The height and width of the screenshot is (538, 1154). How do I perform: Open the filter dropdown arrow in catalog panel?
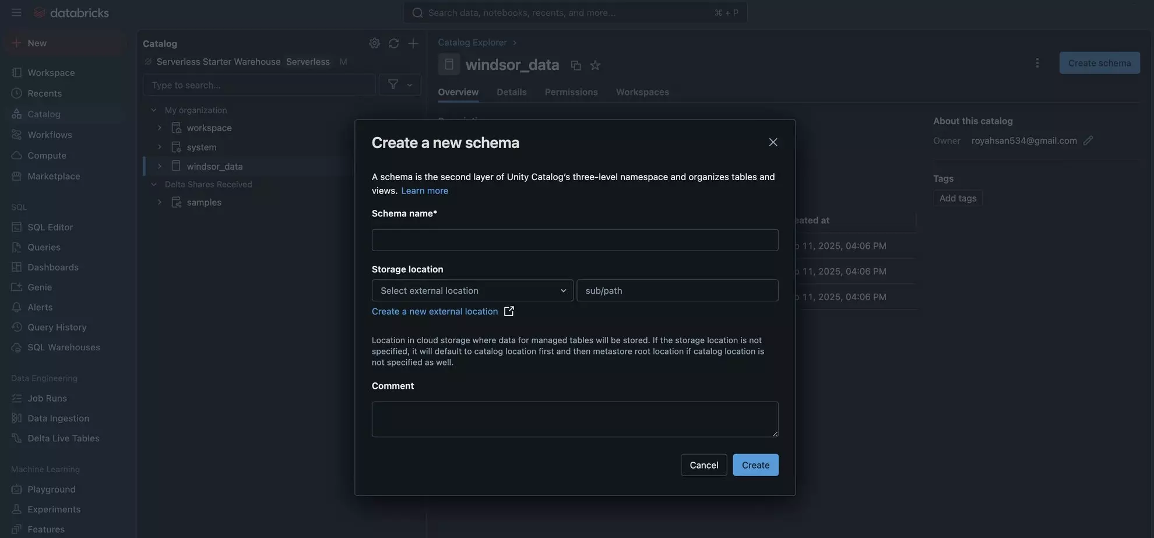pos(410,85)
